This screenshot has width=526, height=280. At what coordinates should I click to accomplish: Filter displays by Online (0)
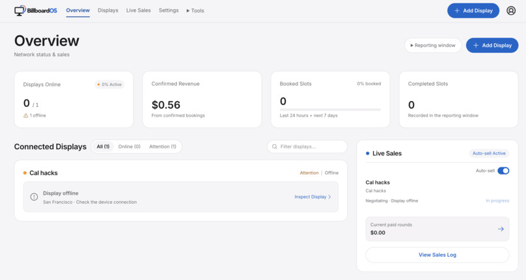(129, 147)
